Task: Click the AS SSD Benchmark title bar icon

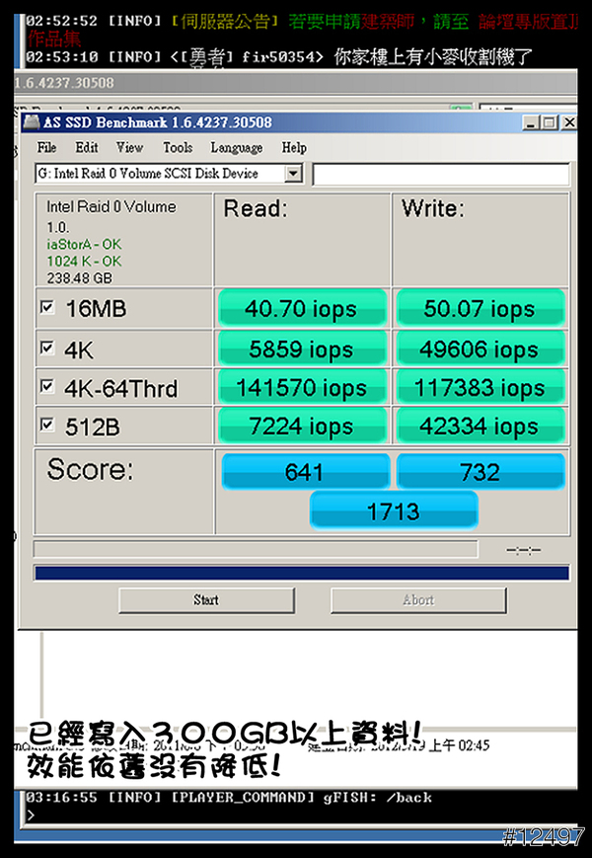Action: tap(33, 122)
